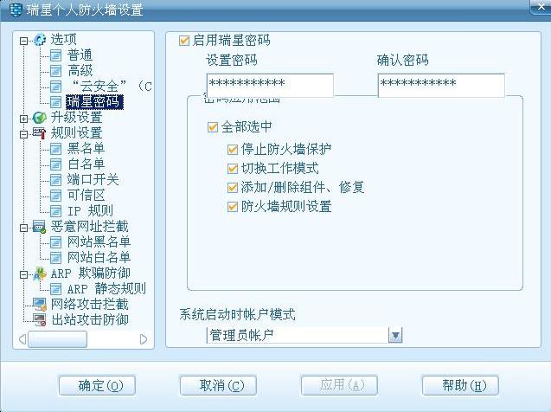Select 普通 in the options tree

[x=80, y=55]
